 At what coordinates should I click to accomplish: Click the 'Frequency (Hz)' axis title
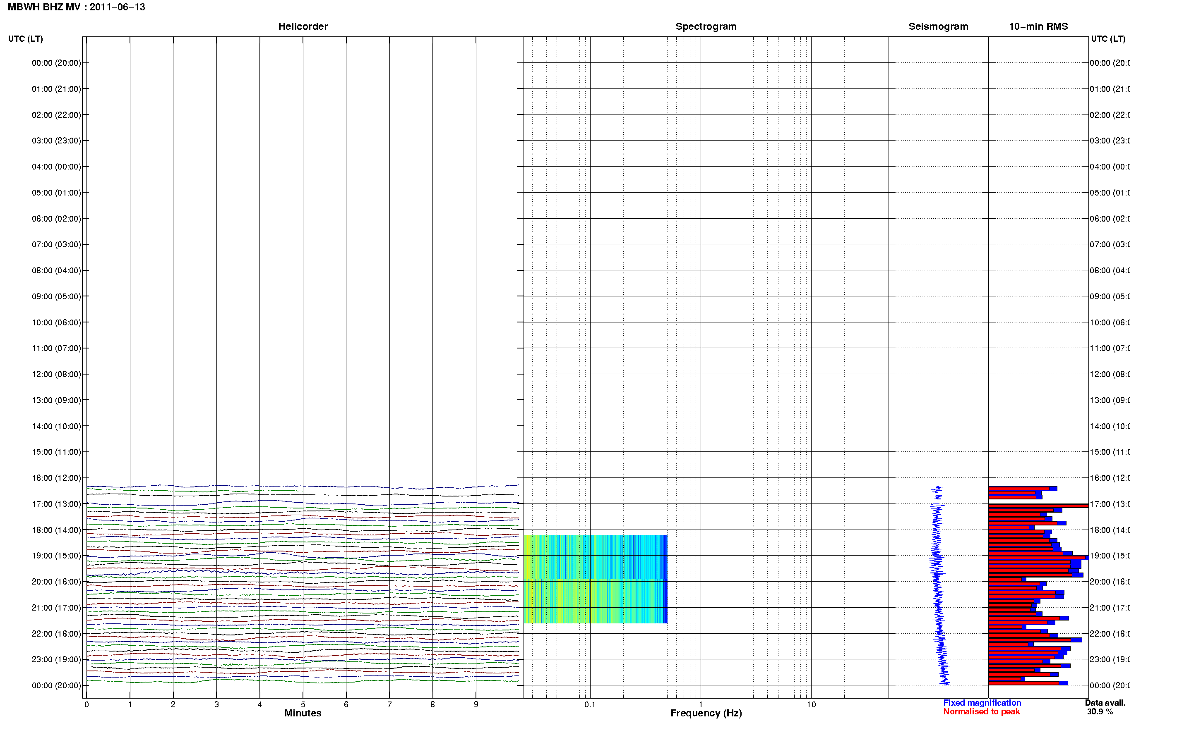(706, 714)
